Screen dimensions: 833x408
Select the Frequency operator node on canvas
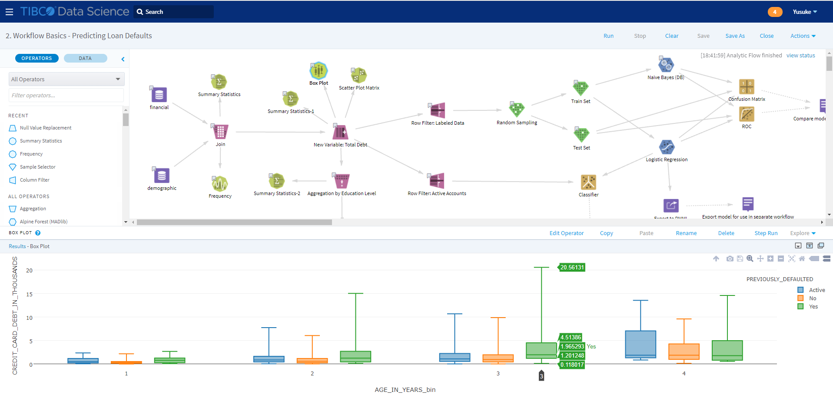pyautogui.click(x=220, y=184)
